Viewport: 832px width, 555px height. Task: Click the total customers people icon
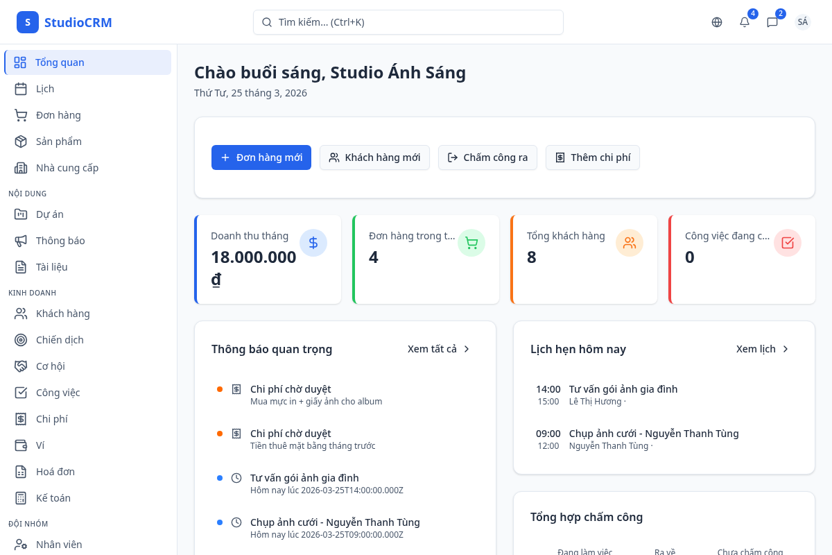click(x=630, y=243)
